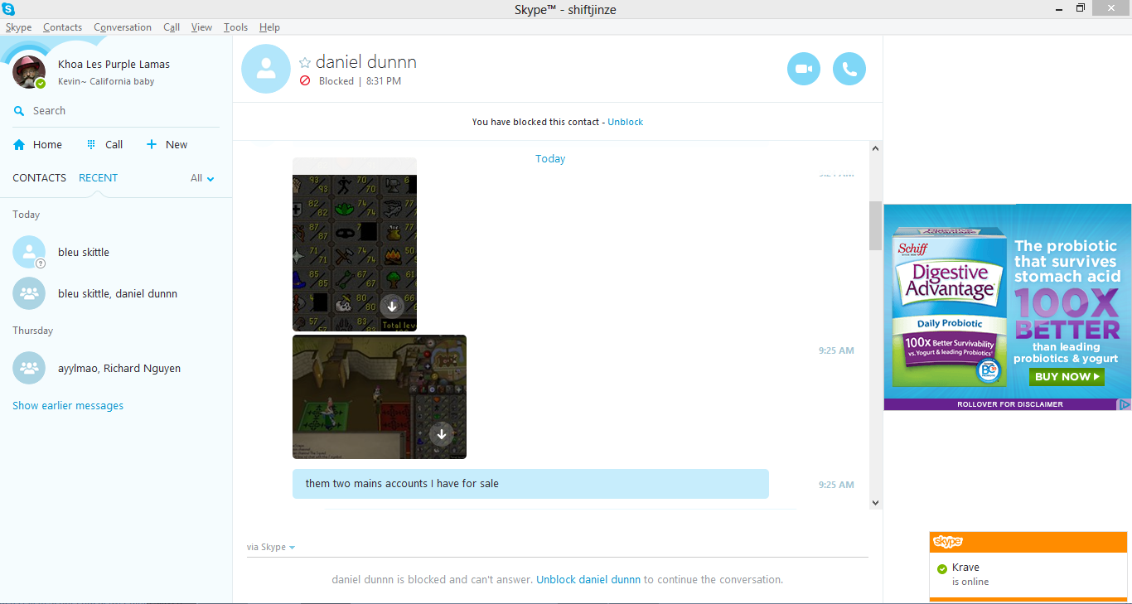1132x604 pixels.
Task: Open the skill stats image thumbnail
Action: pyautogui.click(x=355, y=244)
